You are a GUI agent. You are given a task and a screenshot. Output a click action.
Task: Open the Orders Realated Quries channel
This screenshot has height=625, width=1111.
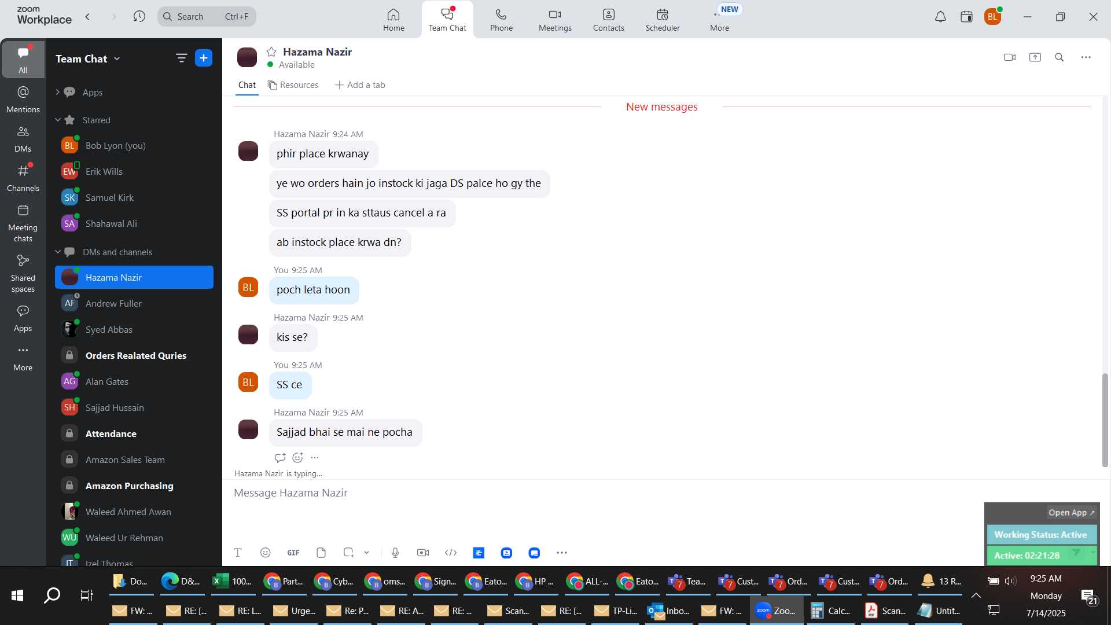(x=134, y=355)
